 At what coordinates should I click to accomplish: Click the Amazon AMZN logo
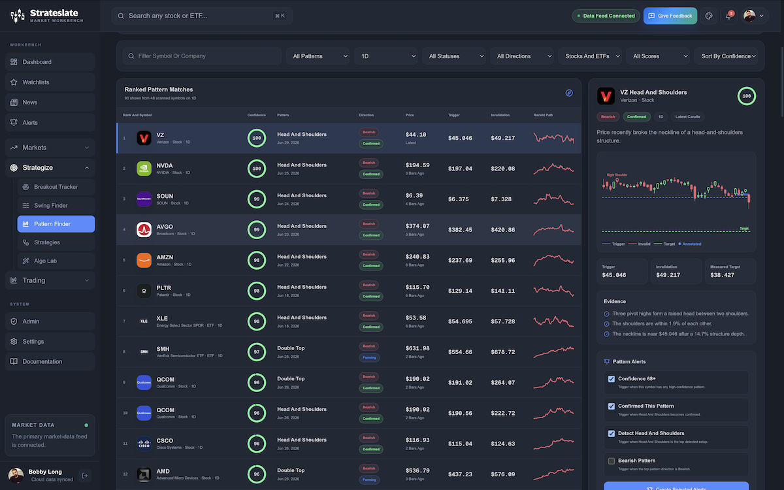pyautogui.click(x=144, y=260)
